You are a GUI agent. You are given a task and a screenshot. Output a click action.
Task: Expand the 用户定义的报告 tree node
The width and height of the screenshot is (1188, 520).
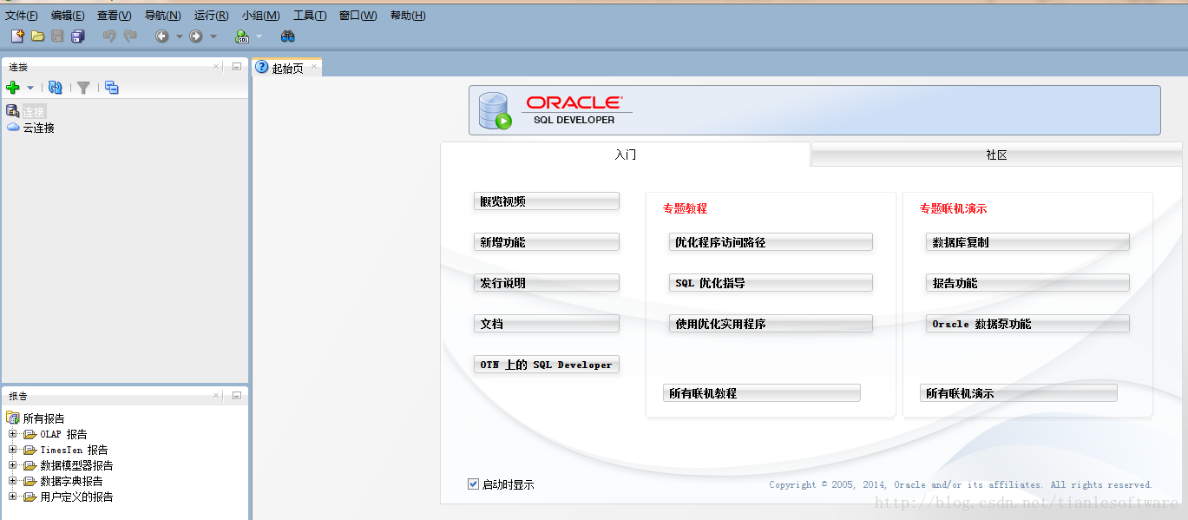point(13,497)
